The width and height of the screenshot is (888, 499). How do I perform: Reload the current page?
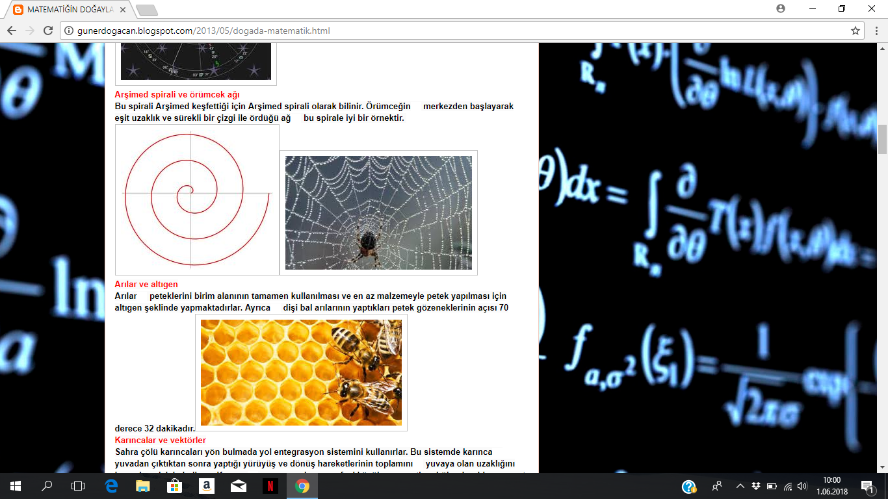tap(47, 31)
